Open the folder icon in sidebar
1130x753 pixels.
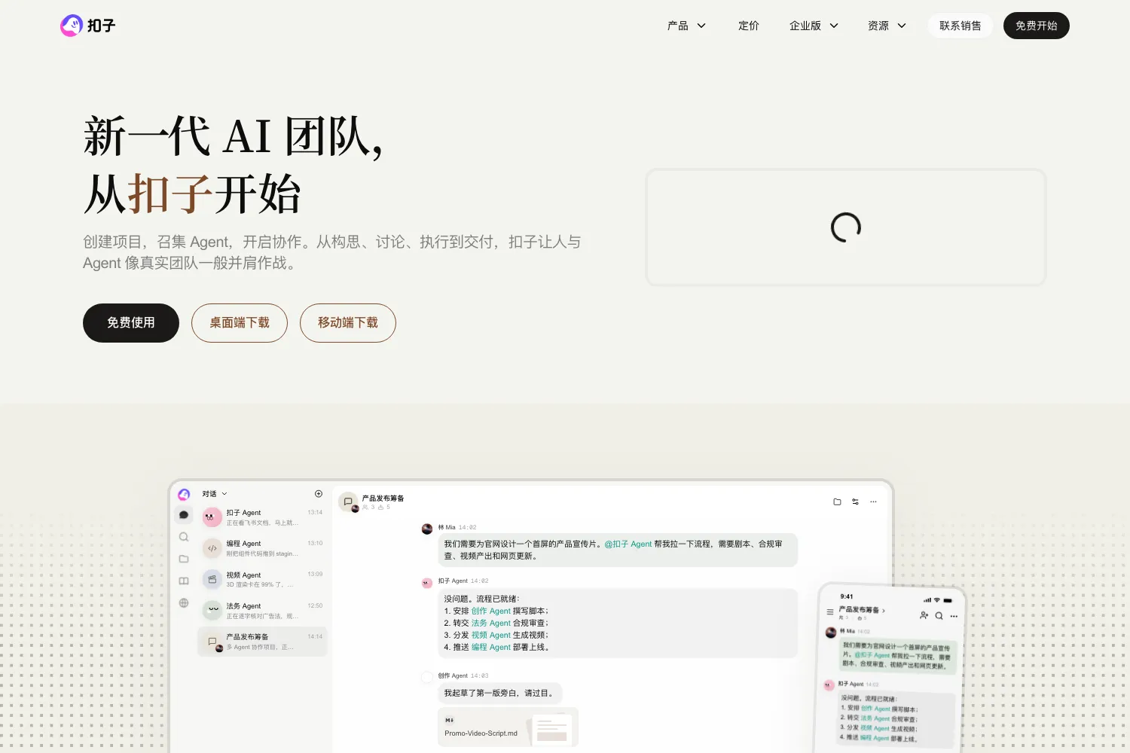(x=184, y=559)
